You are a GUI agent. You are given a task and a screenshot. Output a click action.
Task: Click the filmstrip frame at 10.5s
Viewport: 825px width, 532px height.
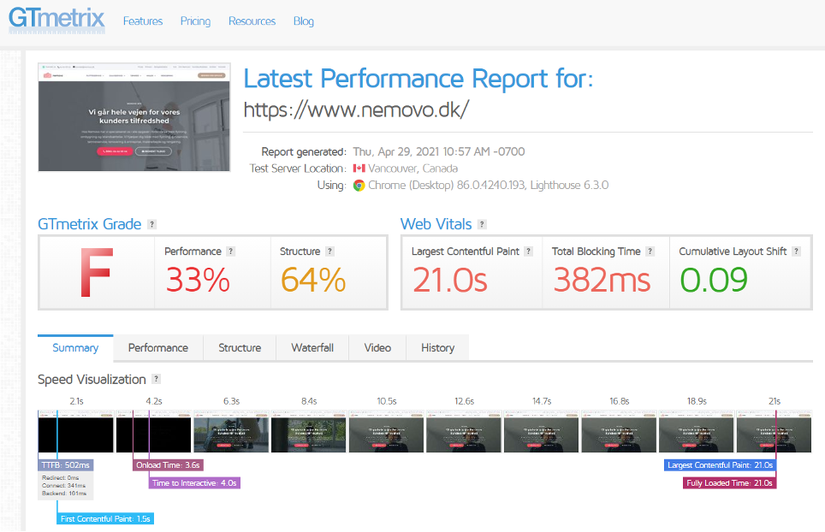pyautogui.click(x=386, y=432)
